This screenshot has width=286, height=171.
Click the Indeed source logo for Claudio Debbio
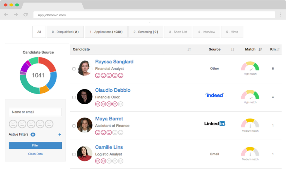[x=214, y=95]
